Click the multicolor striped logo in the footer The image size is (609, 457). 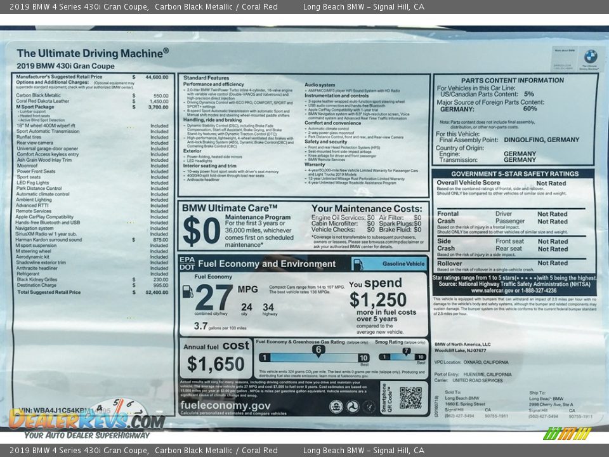(x=567, y=434)
